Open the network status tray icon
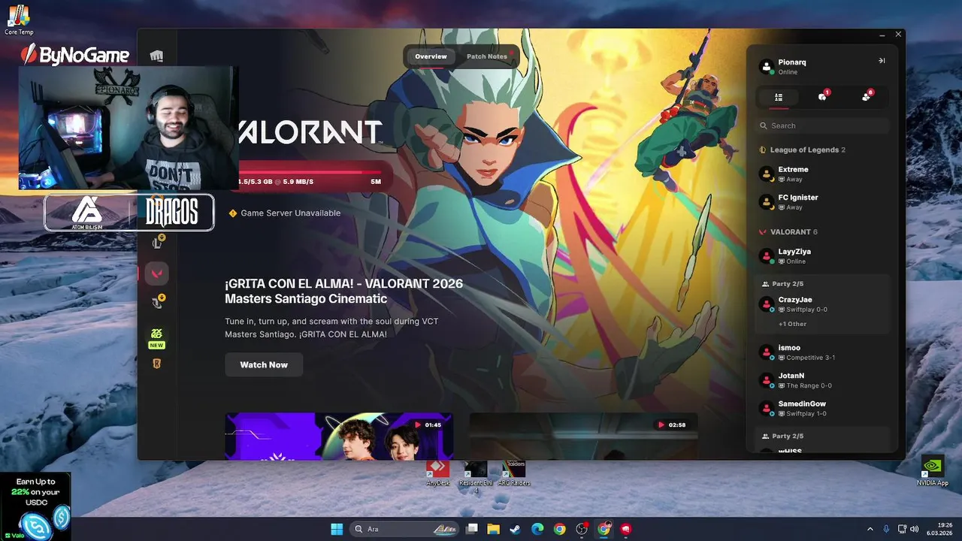 click(x=903, y=529)
